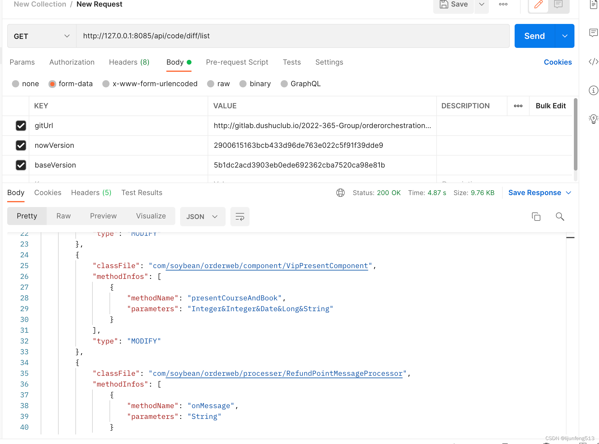
Task: Click the lightbulb icon in sidebar
Action: tap(593, 118)
